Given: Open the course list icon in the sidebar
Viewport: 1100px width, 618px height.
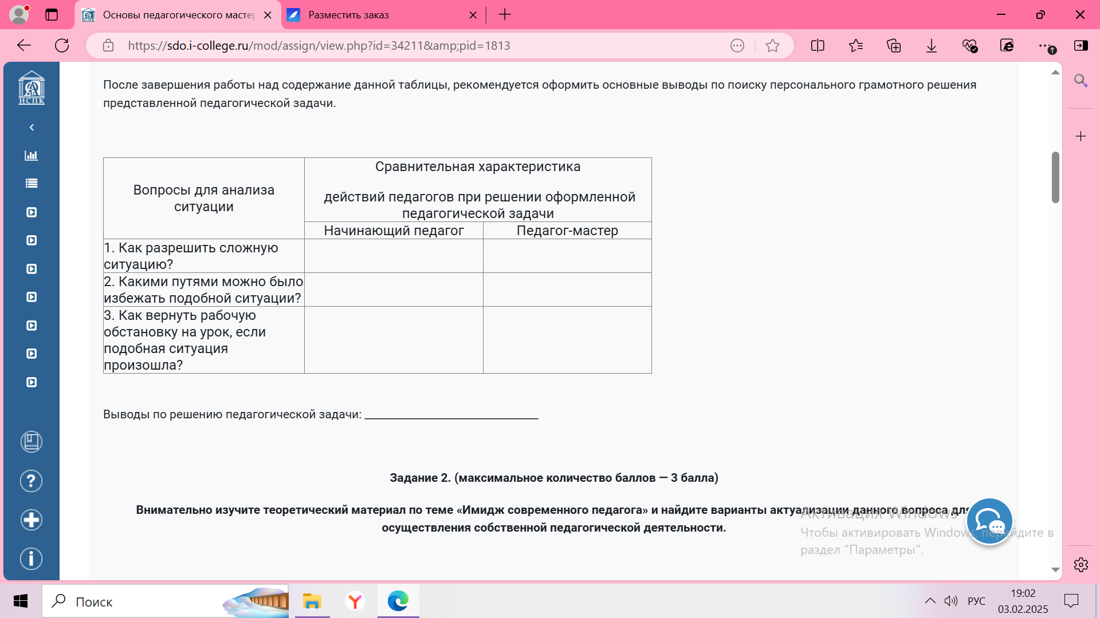Looking at the screenshot, I should click(x=32, y=184).
